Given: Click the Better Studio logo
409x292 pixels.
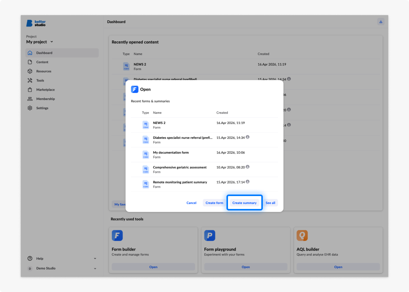Looking at the screenshot, I should [x=36, y=23].
